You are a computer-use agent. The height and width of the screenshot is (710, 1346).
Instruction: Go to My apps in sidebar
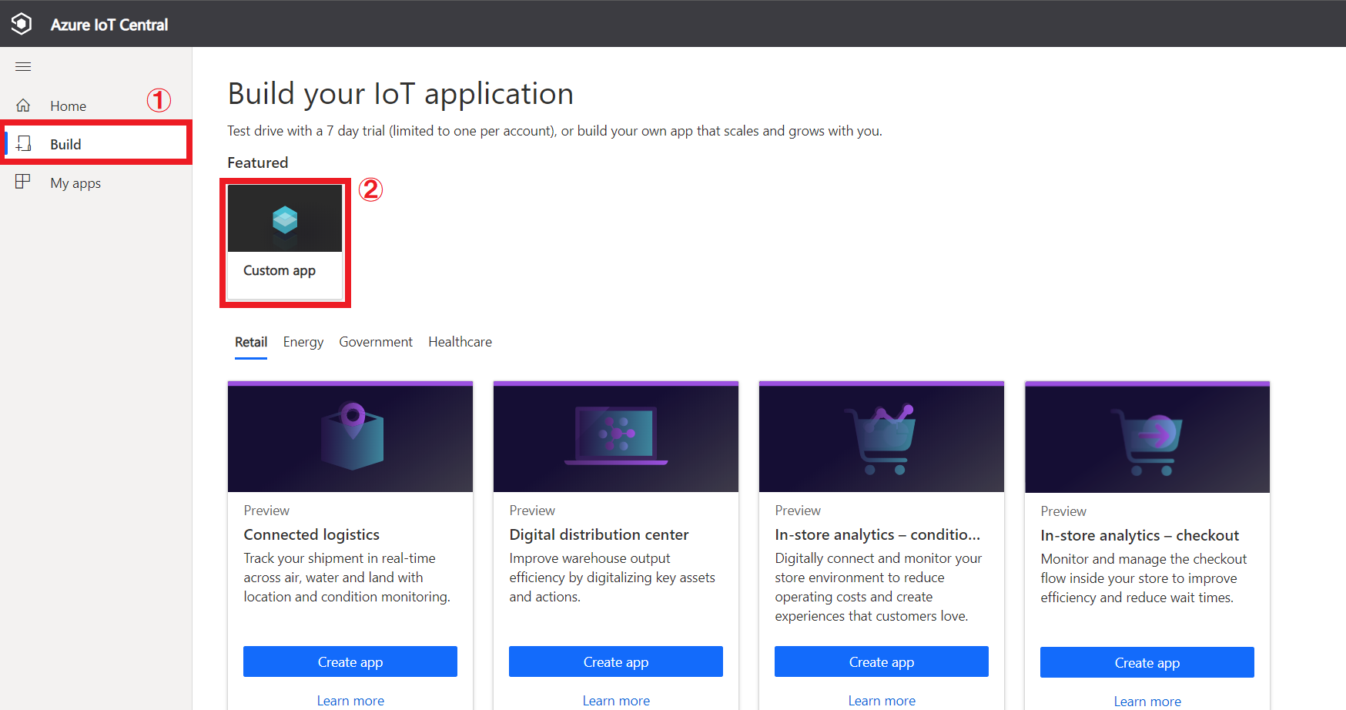(x=75, y=183)
